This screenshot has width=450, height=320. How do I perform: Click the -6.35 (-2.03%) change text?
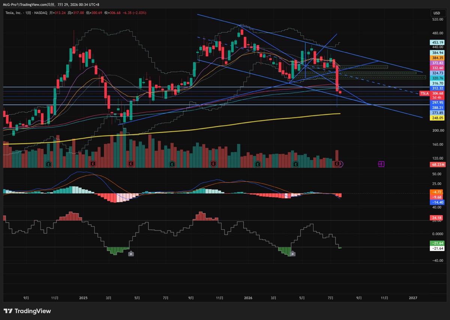pos(135,13)
